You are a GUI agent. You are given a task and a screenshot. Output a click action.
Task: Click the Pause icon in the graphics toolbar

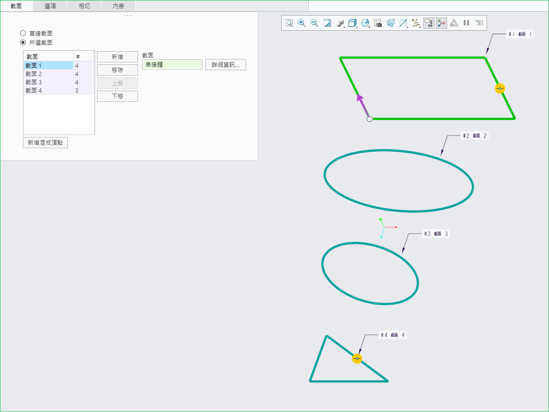[x=467, y=23]
